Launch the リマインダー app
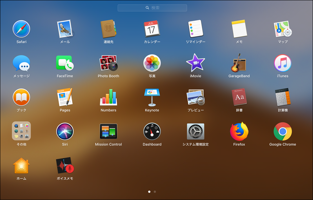 (196, 29)
